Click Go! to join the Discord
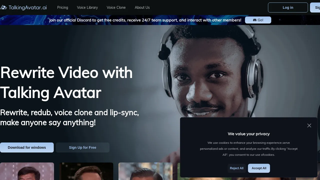The image size is (320, 180). coord(258,20)
